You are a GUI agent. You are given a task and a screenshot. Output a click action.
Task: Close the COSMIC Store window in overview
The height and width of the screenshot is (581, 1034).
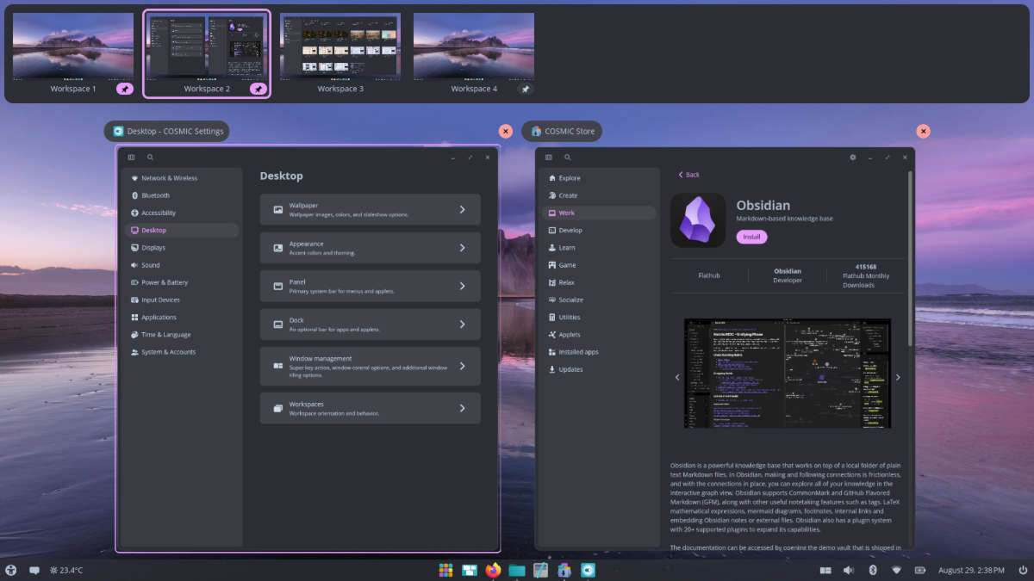click(x=923, y=132)
